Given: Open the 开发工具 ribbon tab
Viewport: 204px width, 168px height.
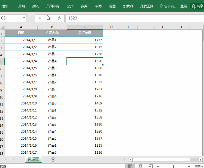Looking at the screenshot, I should tap(147, 6).
